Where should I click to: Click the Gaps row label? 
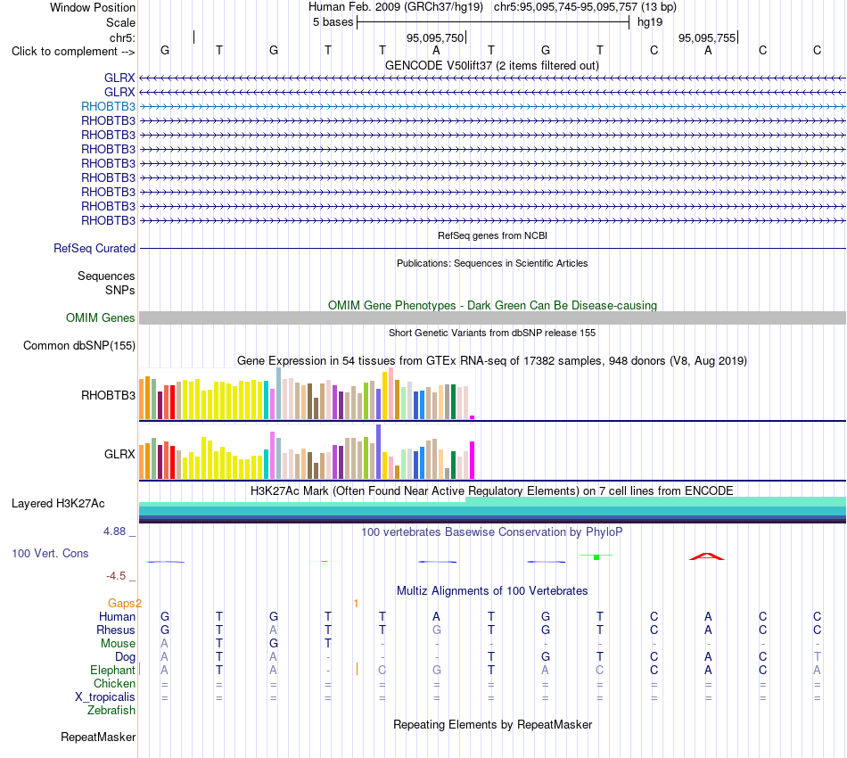[x=124, y=603]
